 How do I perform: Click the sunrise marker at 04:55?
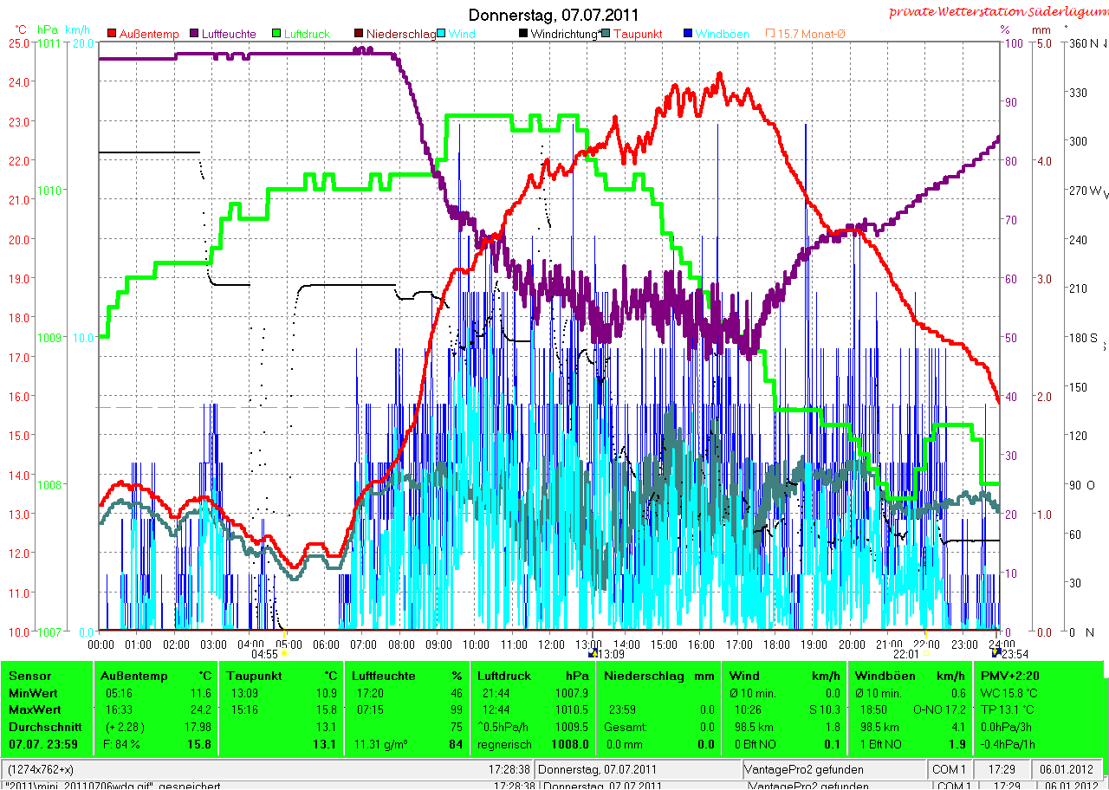pyautogui.click(x=284, y=654)
